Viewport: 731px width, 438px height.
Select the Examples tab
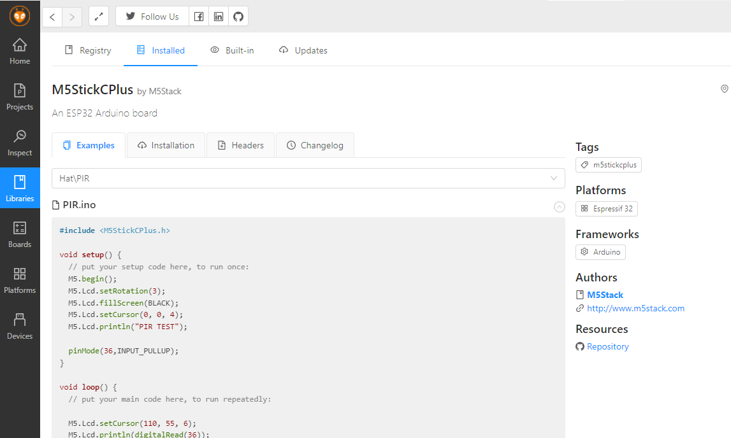click(89, 145)
